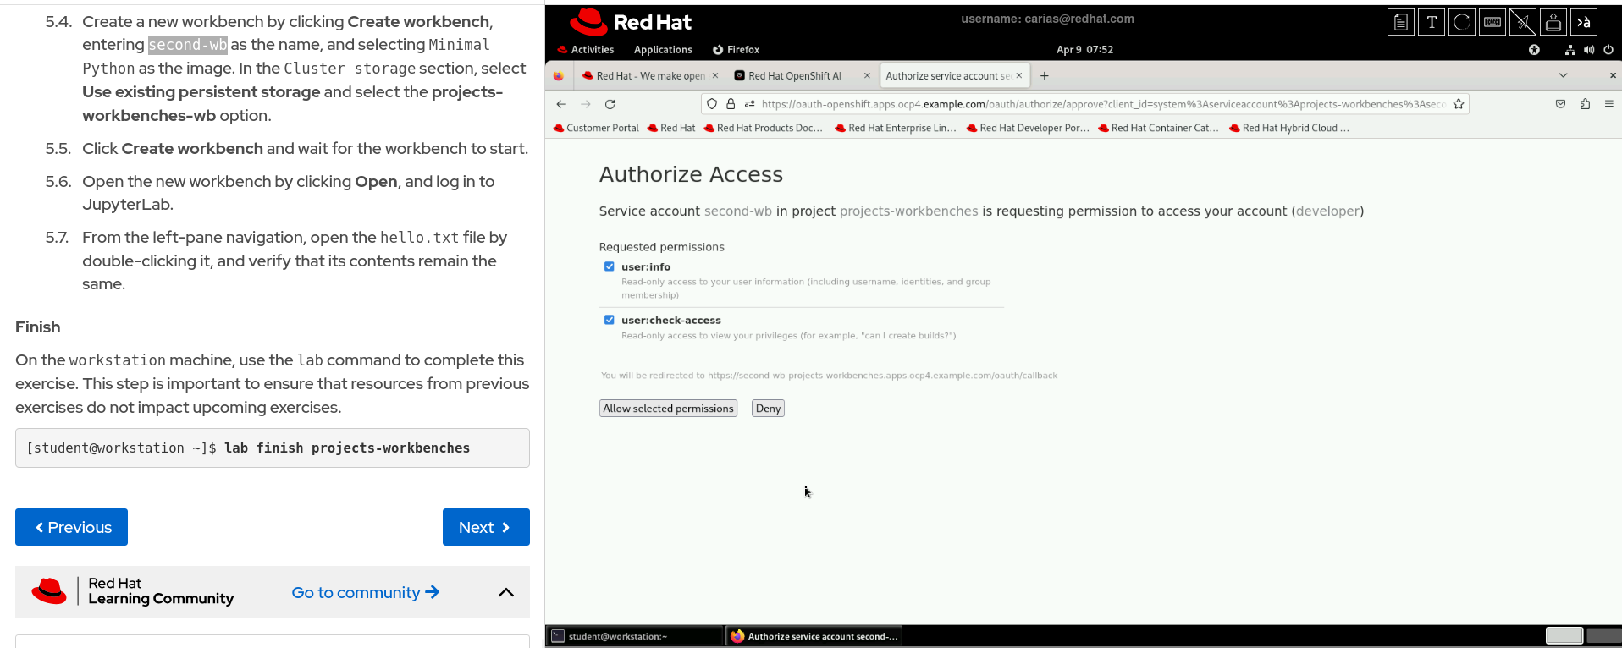Click the highlighted second-wb text in step 5.4
Image resolution: width=1622 pixels, height=648 pixels.
pyautogui.click(x=188, y=45)
